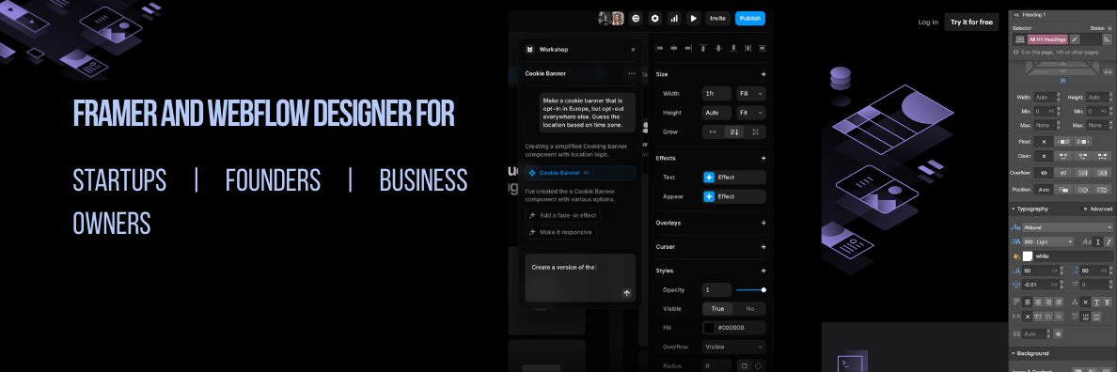
Task: Select the Cookie Banner V1 component chip
Action: [x=580, y=173]
